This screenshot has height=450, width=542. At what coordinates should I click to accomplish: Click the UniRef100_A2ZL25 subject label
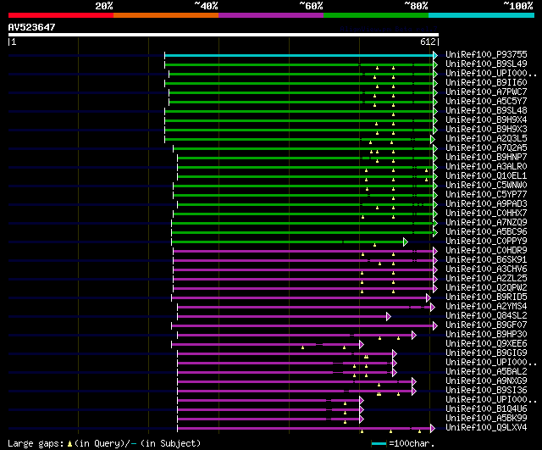(486, 279)
